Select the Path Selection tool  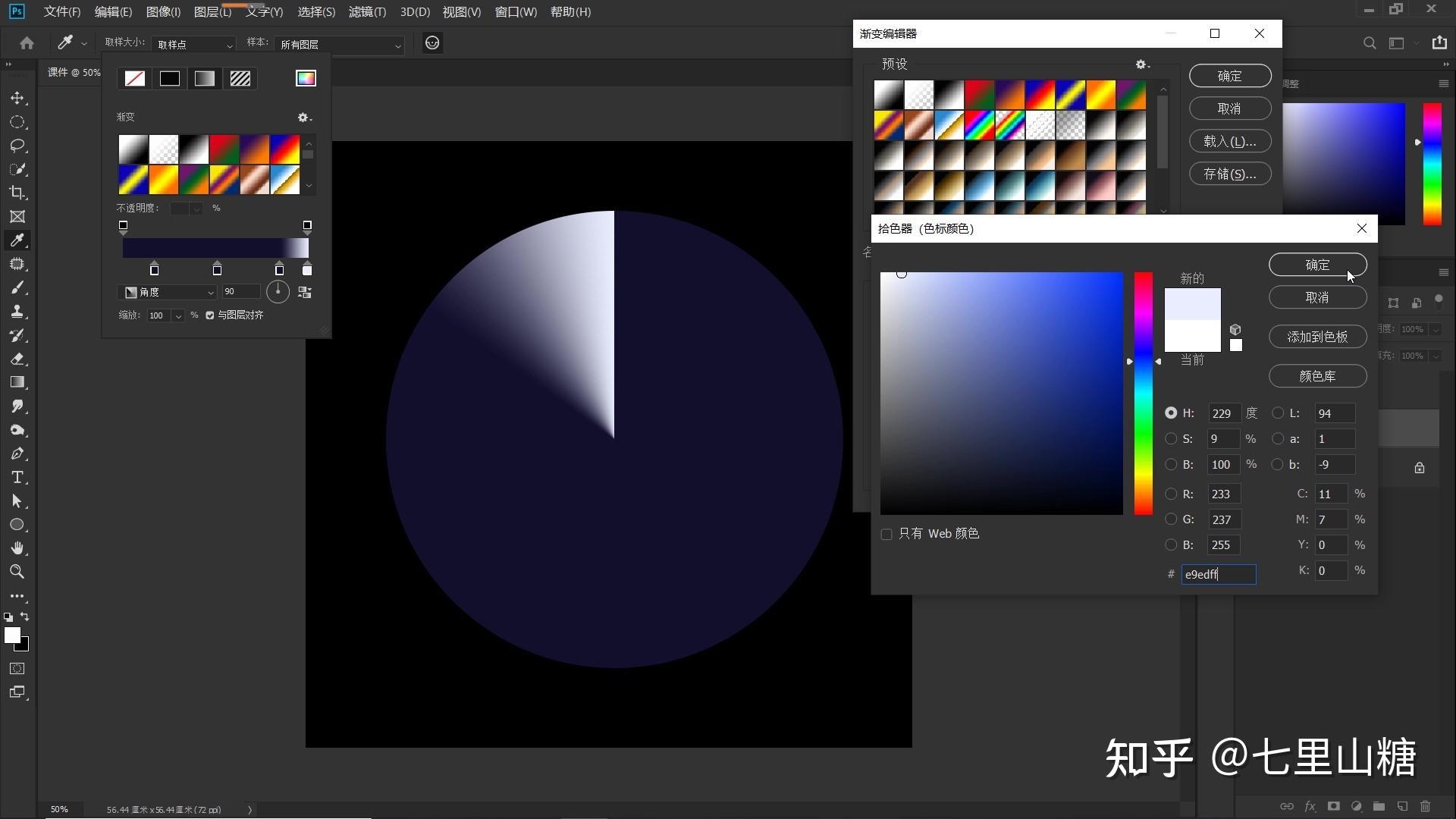17,501
